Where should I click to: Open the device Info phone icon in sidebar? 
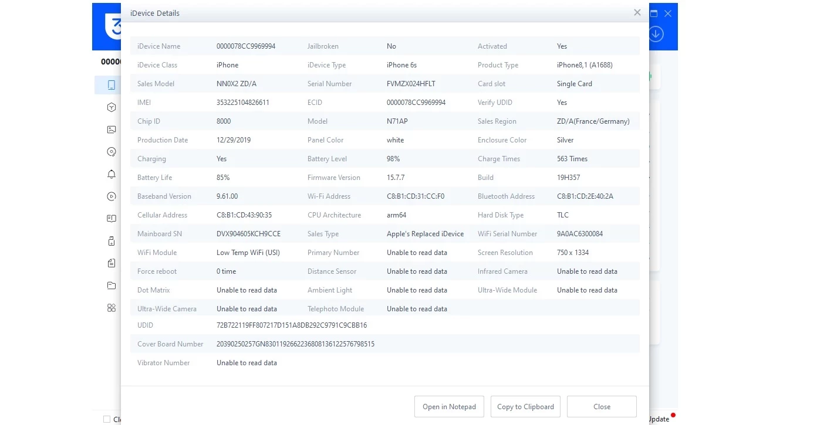point(112,85)
